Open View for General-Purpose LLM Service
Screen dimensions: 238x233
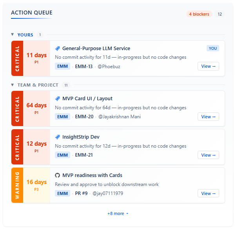point(208,66)
